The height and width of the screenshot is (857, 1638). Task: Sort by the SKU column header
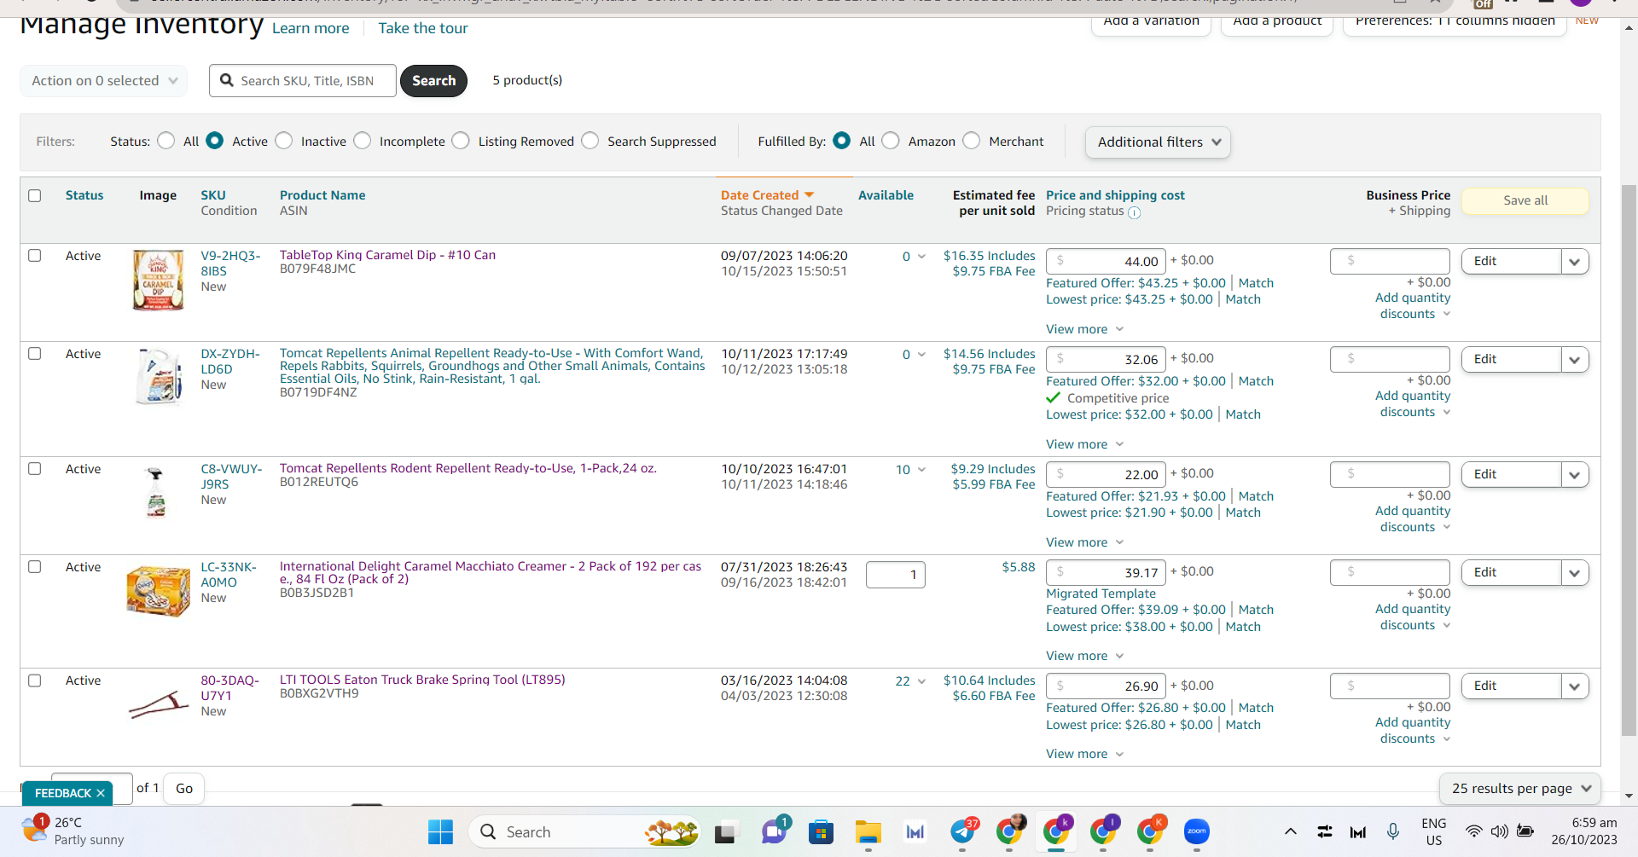213,195
